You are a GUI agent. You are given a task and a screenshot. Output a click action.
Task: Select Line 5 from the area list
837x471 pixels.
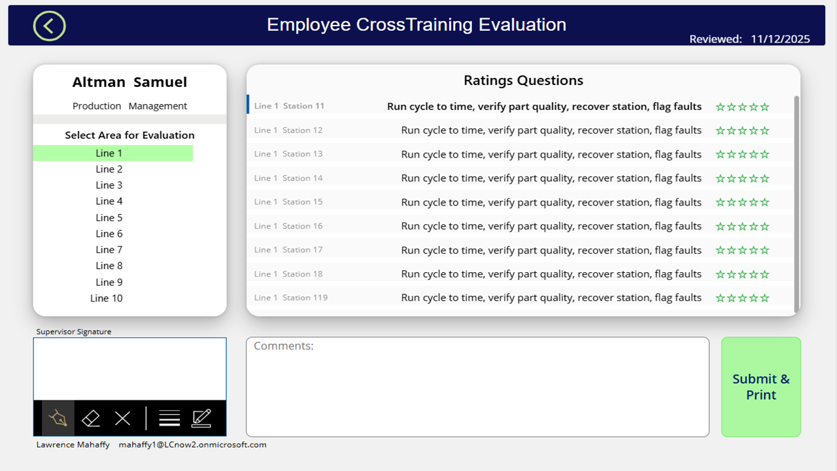pos(109,217)
